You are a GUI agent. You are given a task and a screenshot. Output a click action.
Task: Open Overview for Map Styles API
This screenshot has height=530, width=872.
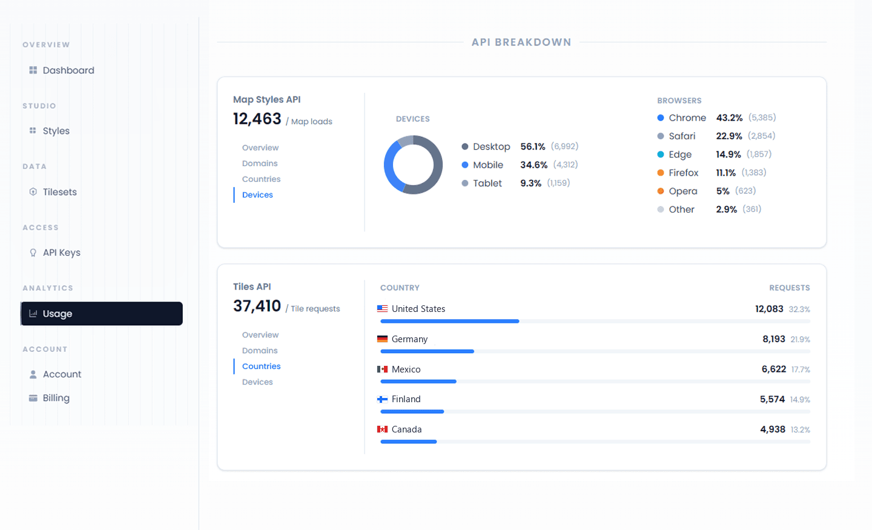click(260, 147)
